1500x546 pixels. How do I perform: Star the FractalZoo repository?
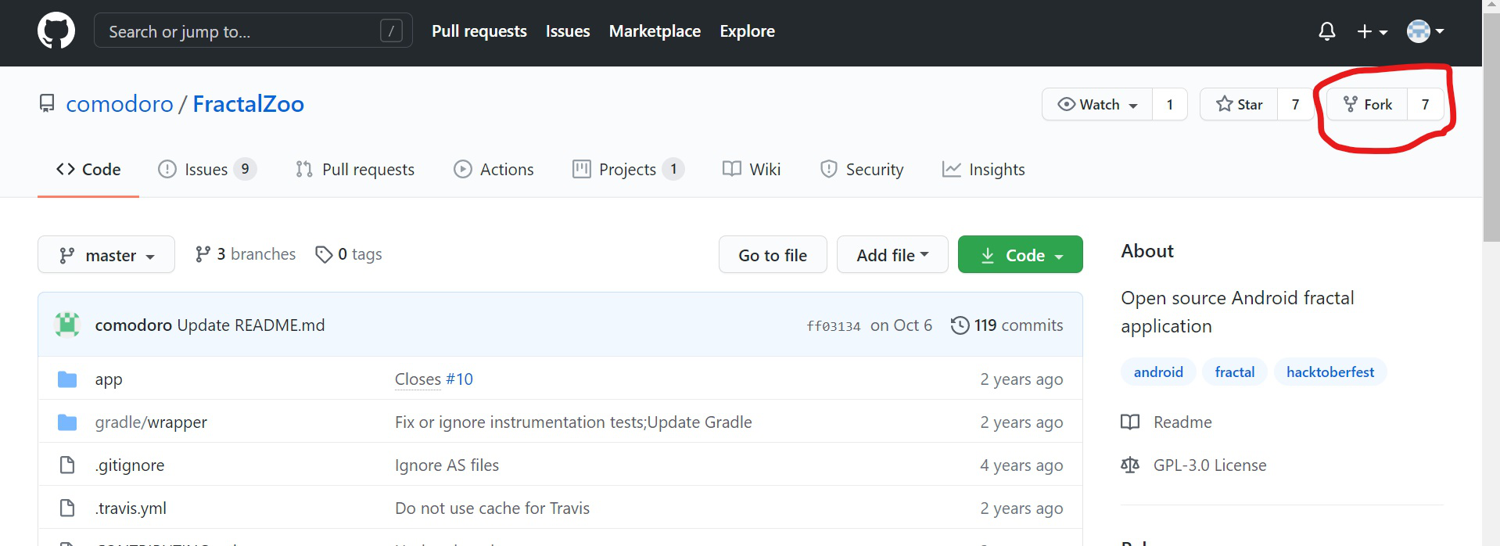tap(1240, 104)
